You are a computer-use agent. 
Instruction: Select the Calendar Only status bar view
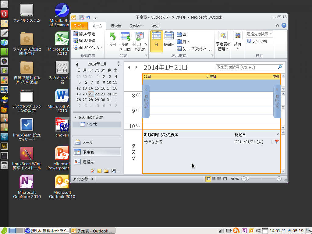[219, 179]
